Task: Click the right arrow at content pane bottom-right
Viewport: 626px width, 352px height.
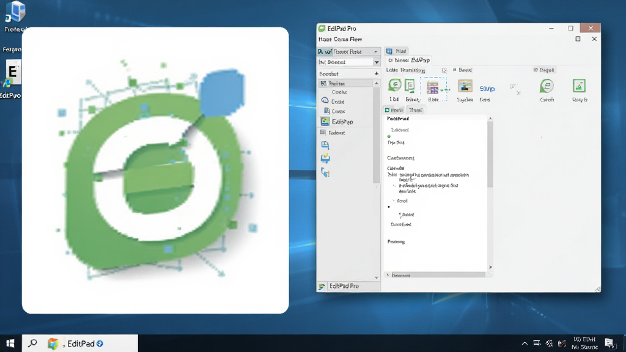Action: (x=490, y=267)
